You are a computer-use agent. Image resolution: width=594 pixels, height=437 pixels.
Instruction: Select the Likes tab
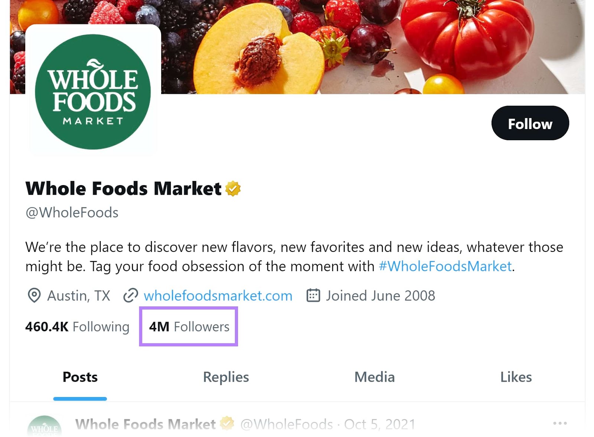(517, 377)
